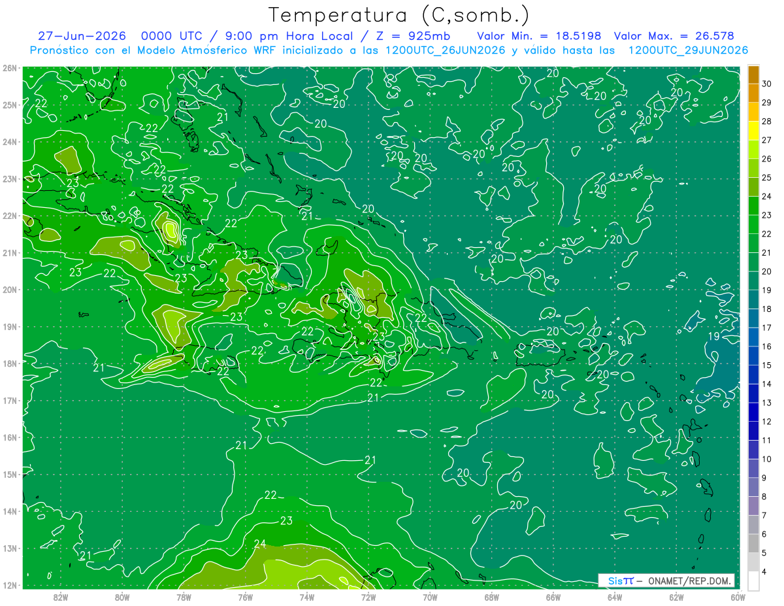This screenshot has width=784, height=606.
Task: Pick the dark blue swatch between 12 and 13
Action: coord(753,412)
